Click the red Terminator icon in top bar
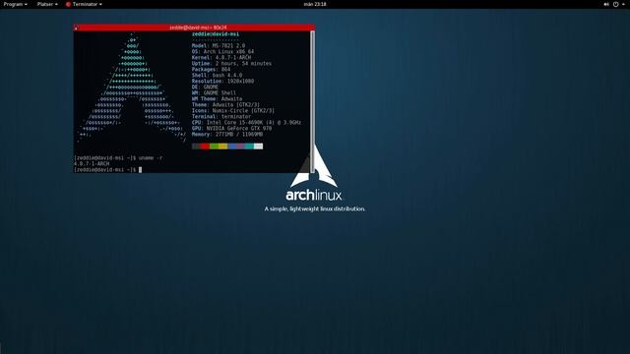 click(x=68, y=4)
